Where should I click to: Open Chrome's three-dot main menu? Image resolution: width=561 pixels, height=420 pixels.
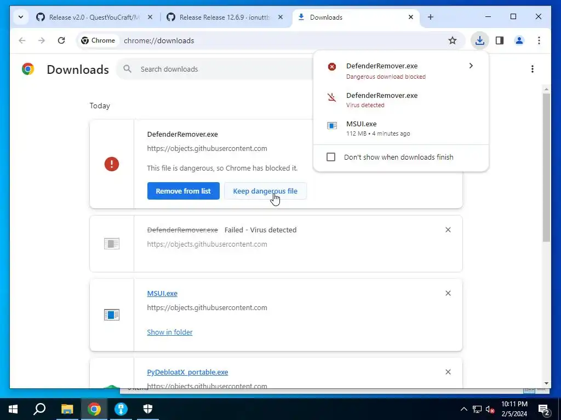tap(539, 40)
